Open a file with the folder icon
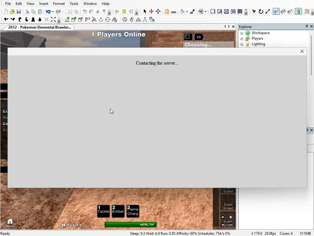Screen dimensions: 314x236 12,11
